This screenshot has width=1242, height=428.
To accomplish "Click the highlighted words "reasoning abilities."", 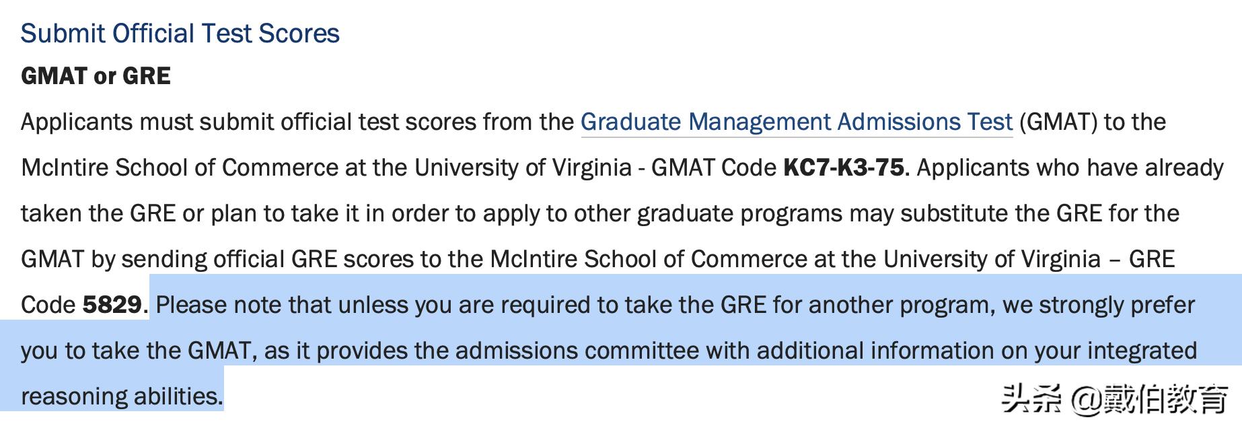I will click(x=122, y=396).
